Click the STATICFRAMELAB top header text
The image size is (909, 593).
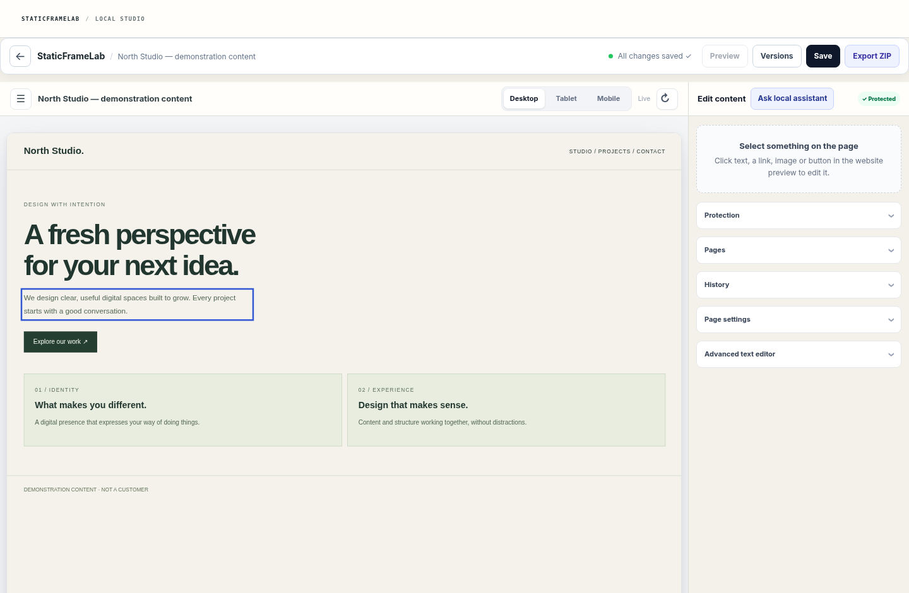coord(50,19)
